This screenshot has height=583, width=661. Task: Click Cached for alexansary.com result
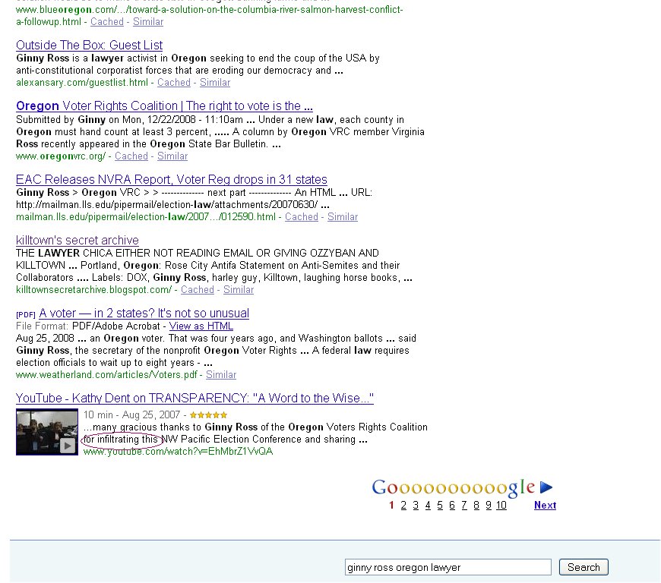(x=174, y=83)
